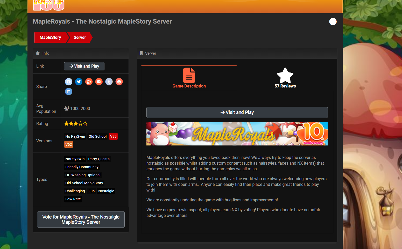This screenshot has width=402, height=249.
Task: Toggle the white circle theme switch
Action: [333, 22]
